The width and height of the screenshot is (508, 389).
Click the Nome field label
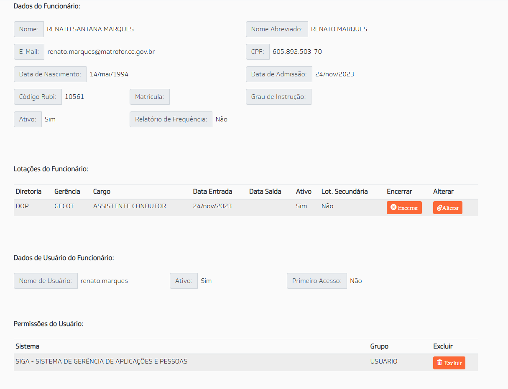pyautogui.click(x=29, y=29)
